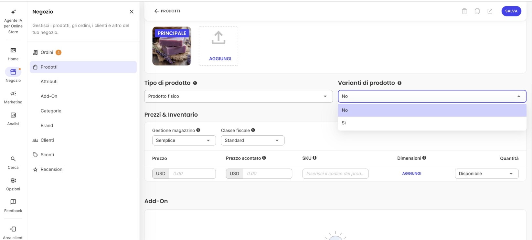
Task: Open Sconti in the Negozio menu
Action: coord(83,155)
